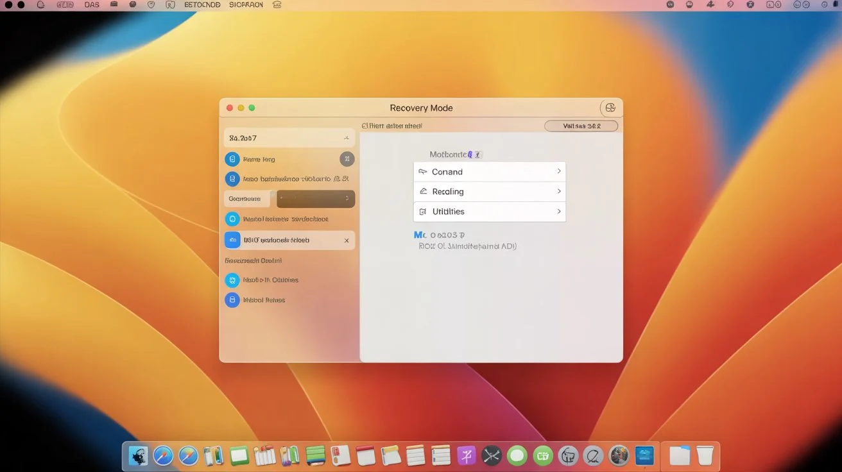Dismiss the USIO sidebar row with its X

(x=347, y=240)
